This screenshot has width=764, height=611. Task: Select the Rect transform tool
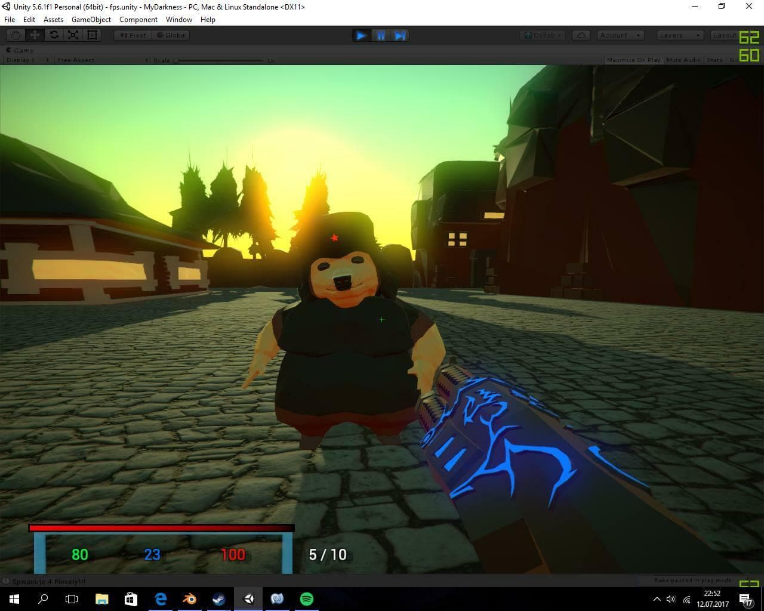tap(92, 35)
